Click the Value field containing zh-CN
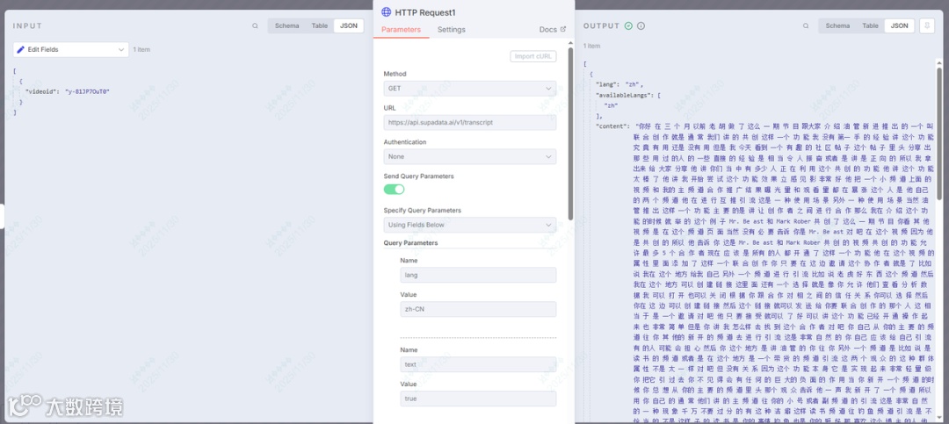This screenshot has height=424, width=949. pos(478,309)
